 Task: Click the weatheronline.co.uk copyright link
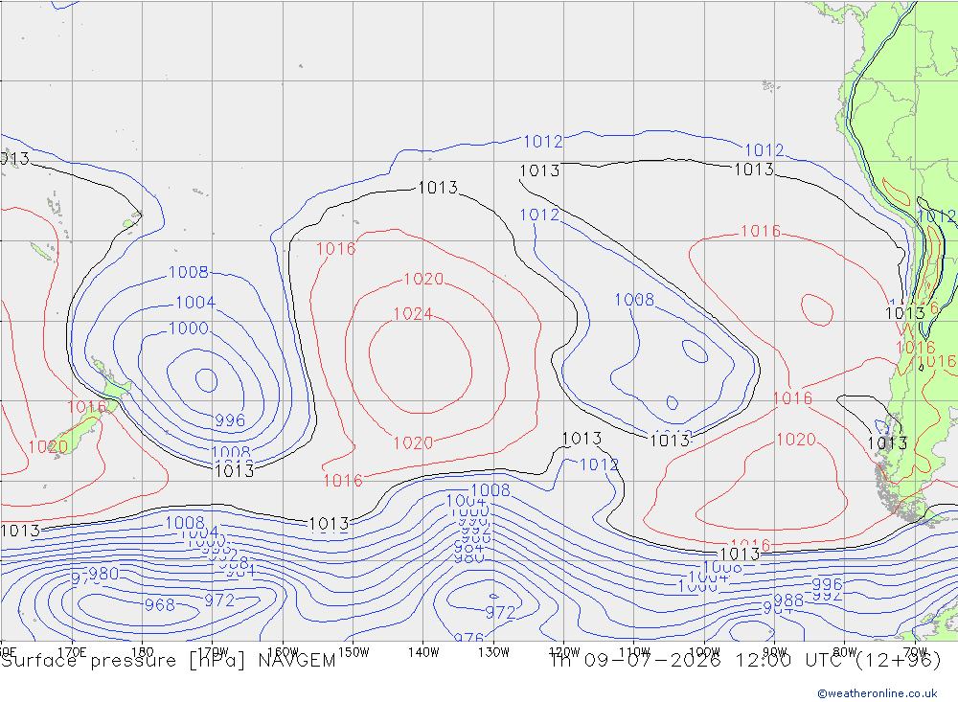[x=878, y=693]
